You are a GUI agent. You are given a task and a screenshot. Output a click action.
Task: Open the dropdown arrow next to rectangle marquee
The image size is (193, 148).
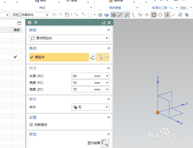[95, 15]
